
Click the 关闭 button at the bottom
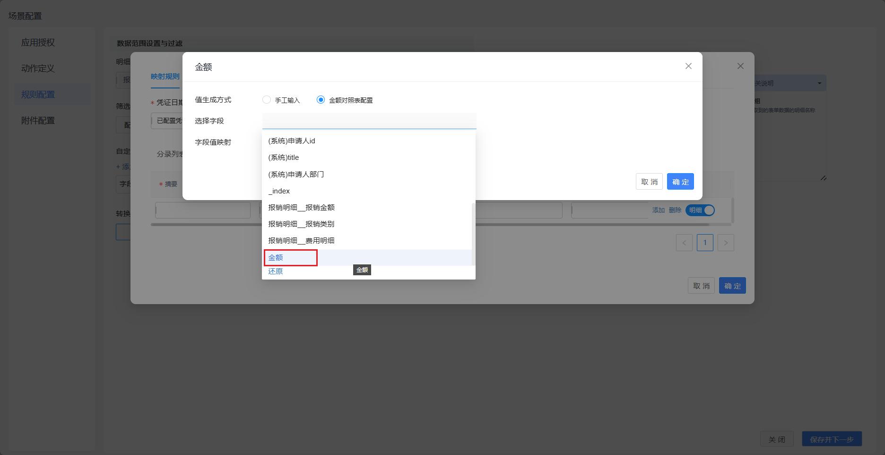pos(777,439)
